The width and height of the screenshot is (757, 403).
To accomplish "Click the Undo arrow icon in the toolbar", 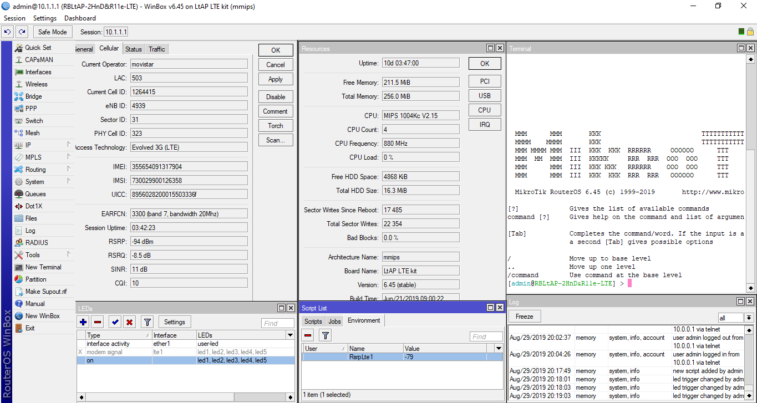I will point(7,32).
